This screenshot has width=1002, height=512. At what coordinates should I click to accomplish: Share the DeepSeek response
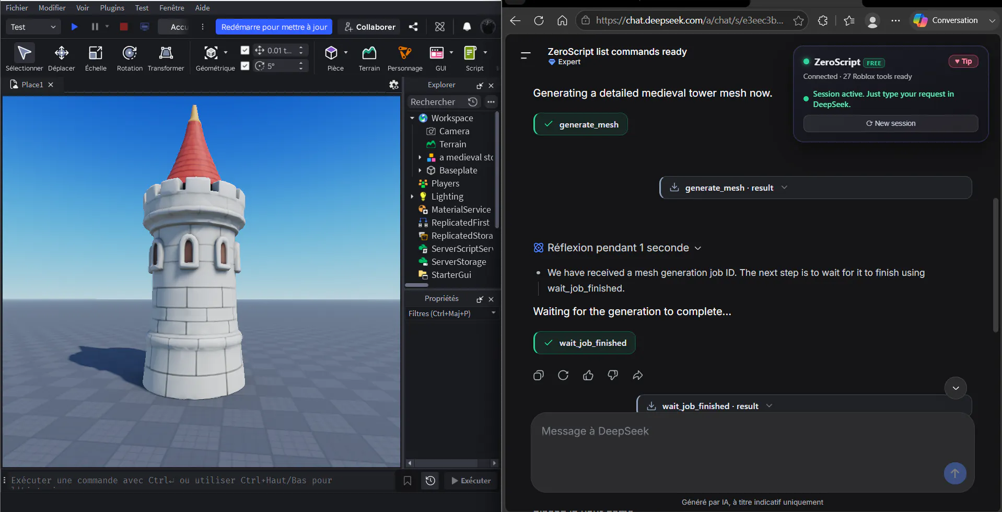[638, 375]
